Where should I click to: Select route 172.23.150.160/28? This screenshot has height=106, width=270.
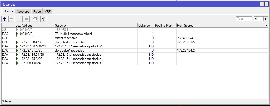coord(135,46)
